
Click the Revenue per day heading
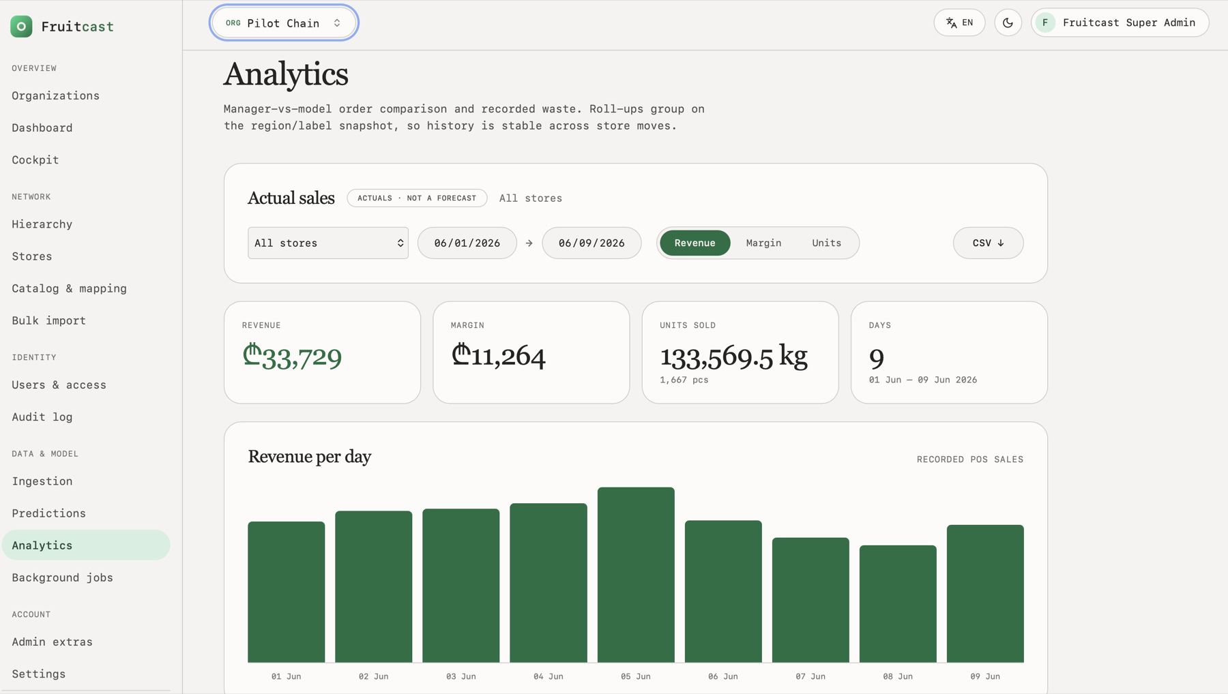[310, 457]
